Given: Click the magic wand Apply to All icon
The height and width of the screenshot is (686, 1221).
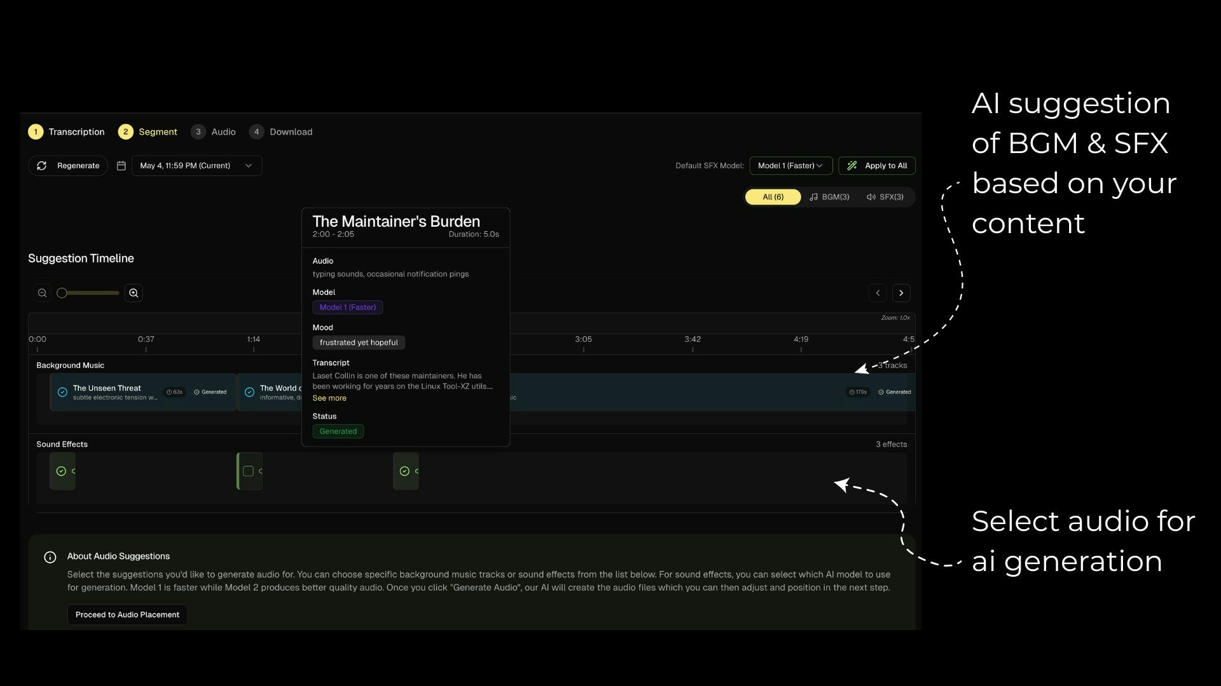Looking at the screenshot, I should point(852,166).
